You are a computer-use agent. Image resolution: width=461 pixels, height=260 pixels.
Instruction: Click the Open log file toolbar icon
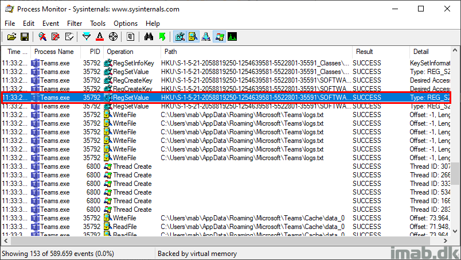click(x=11, y=37)
